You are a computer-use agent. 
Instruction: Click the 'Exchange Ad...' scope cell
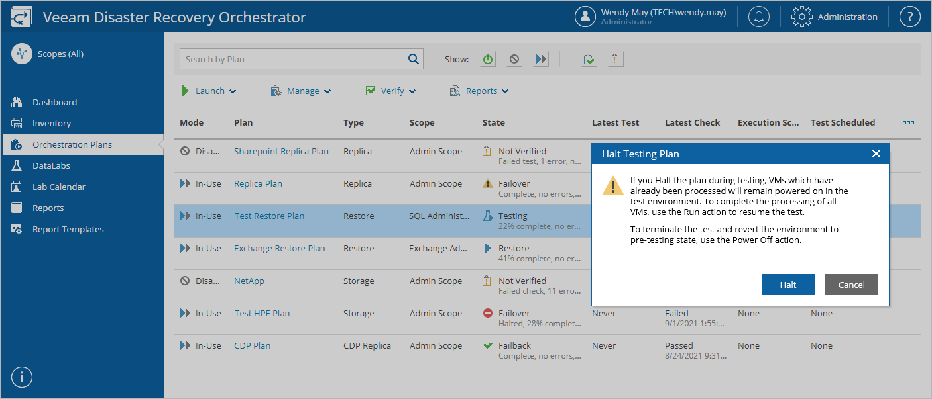(x=439, y=248)
